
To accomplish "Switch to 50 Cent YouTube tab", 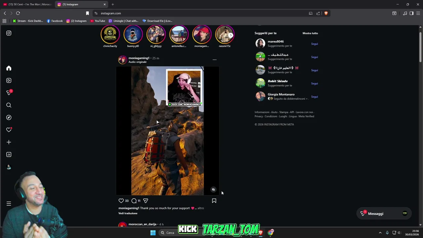I will (27, 4).
